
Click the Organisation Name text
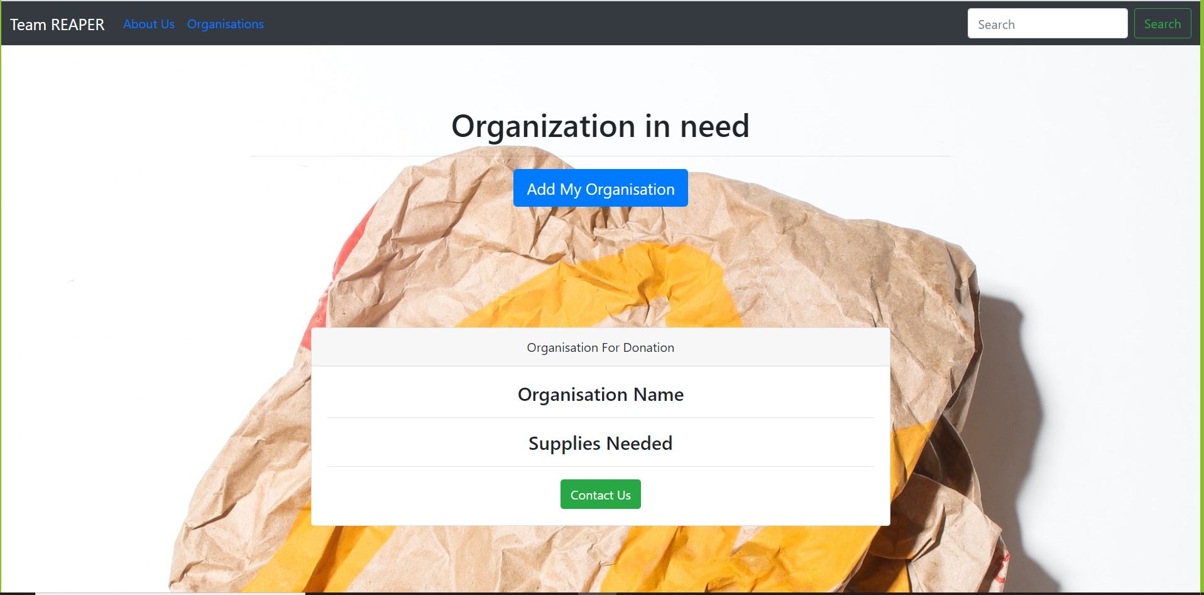(x=601, y=395)
